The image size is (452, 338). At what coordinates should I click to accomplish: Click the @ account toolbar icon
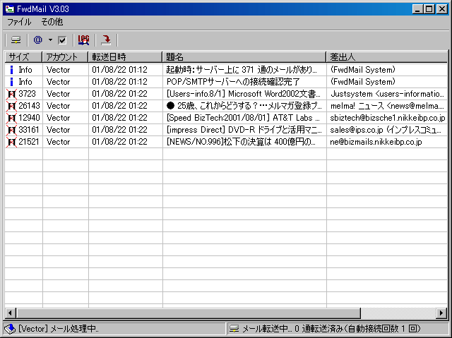point(38,40)
